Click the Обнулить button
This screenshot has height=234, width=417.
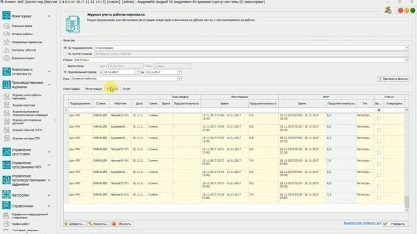(122, 224)
